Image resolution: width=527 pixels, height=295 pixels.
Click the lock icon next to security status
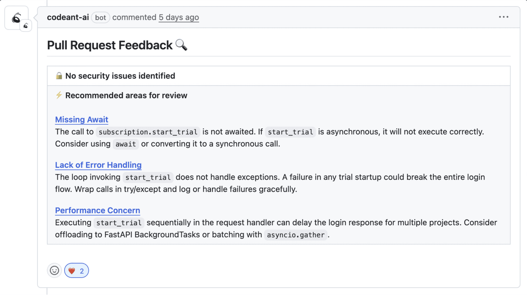pyautogui.click(x=59, y=75)
